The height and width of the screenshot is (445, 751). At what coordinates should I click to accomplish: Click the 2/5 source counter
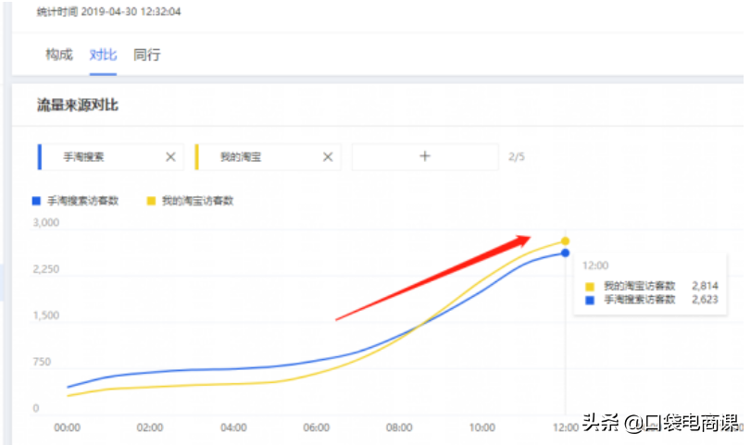coord(517,156)
